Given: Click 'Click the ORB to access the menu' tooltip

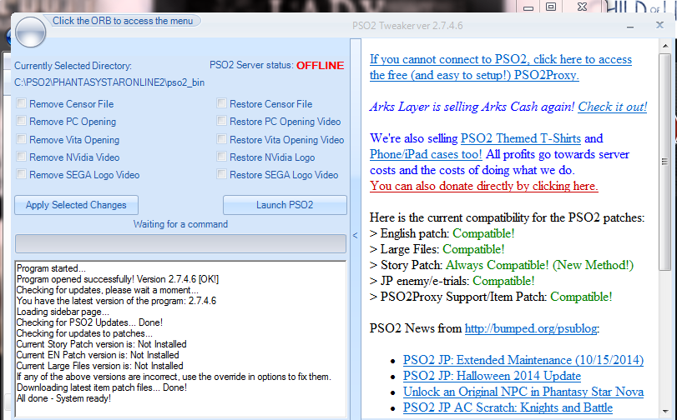Looking at the screenshot, I should click(x=123, y=21).
